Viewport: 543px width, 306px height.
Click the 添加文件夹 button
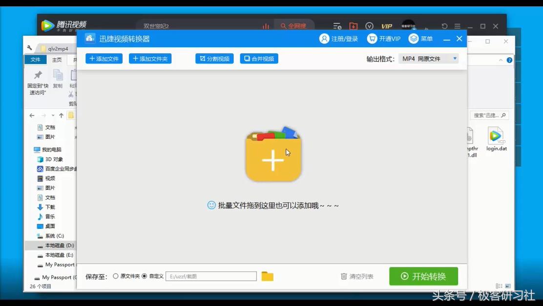150,59
